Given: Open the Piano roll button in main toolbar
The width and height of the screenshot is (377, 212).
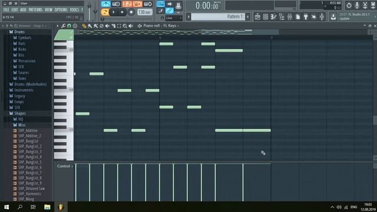Looking at the screenshot, I should 273,17.
